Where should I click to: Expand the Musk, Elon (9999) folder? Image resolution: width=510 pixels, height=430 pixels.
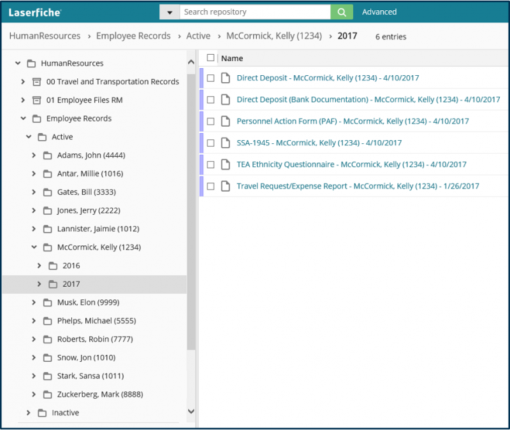34,302
